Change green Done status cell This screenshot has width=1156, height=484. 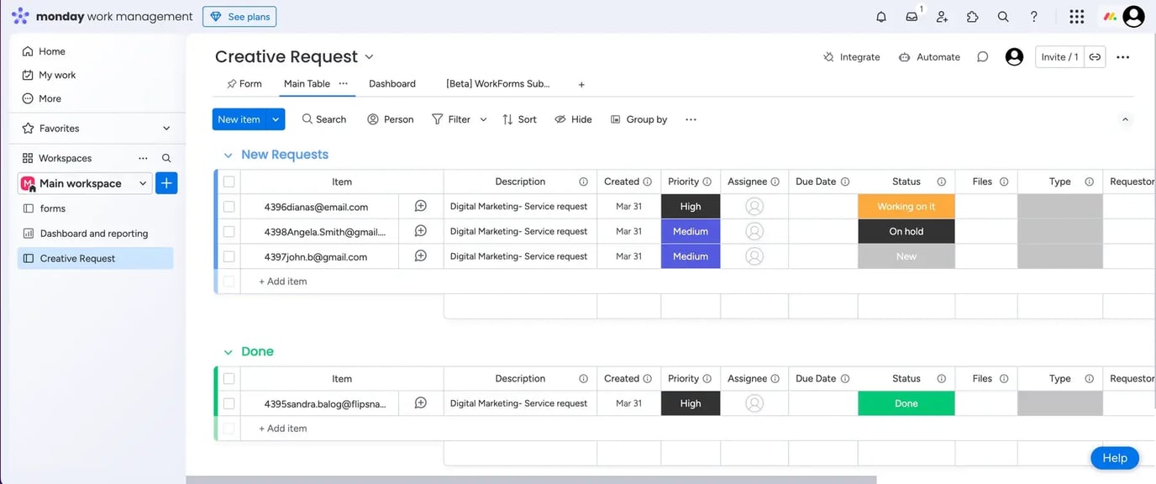point(906,404)
